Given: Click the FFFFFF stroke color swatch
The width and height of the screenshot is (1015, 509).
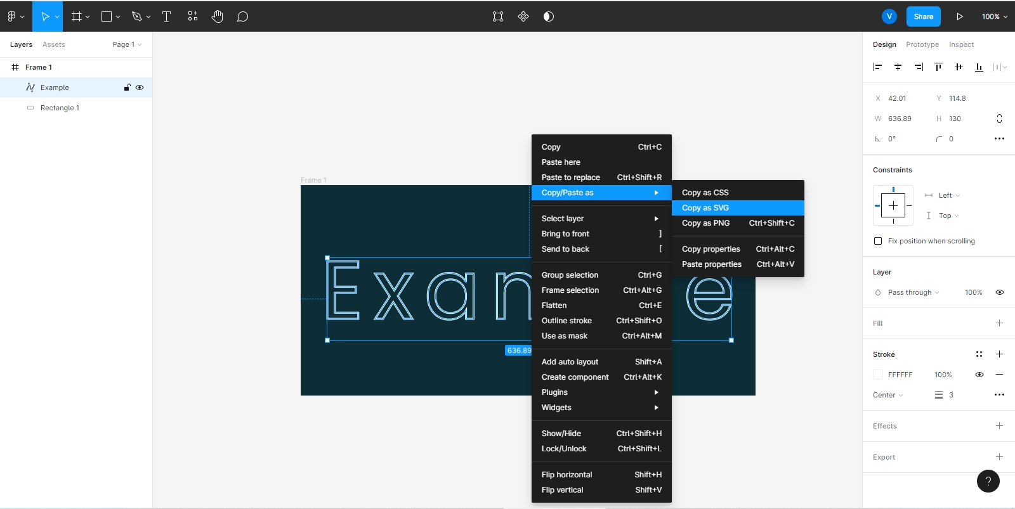Looking at the screenshot, I should (x=878, y=375).
